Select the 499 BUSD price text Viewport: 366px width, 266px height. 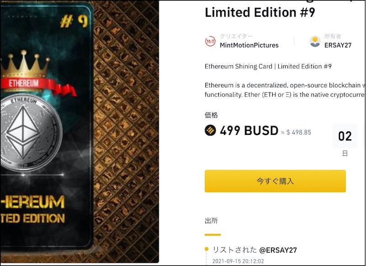[x=249, y=130]
